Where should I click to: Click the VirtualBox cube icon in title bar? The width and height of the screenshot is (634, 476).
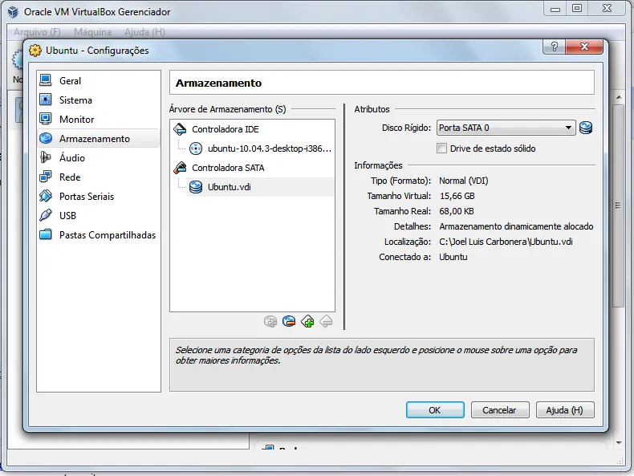pos(13,12)
